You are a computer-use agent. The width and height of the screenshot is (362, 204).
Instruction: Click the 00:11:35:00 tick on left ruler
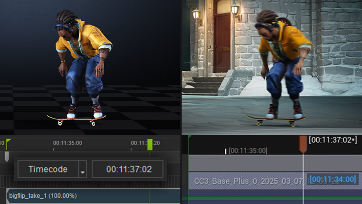67,143
